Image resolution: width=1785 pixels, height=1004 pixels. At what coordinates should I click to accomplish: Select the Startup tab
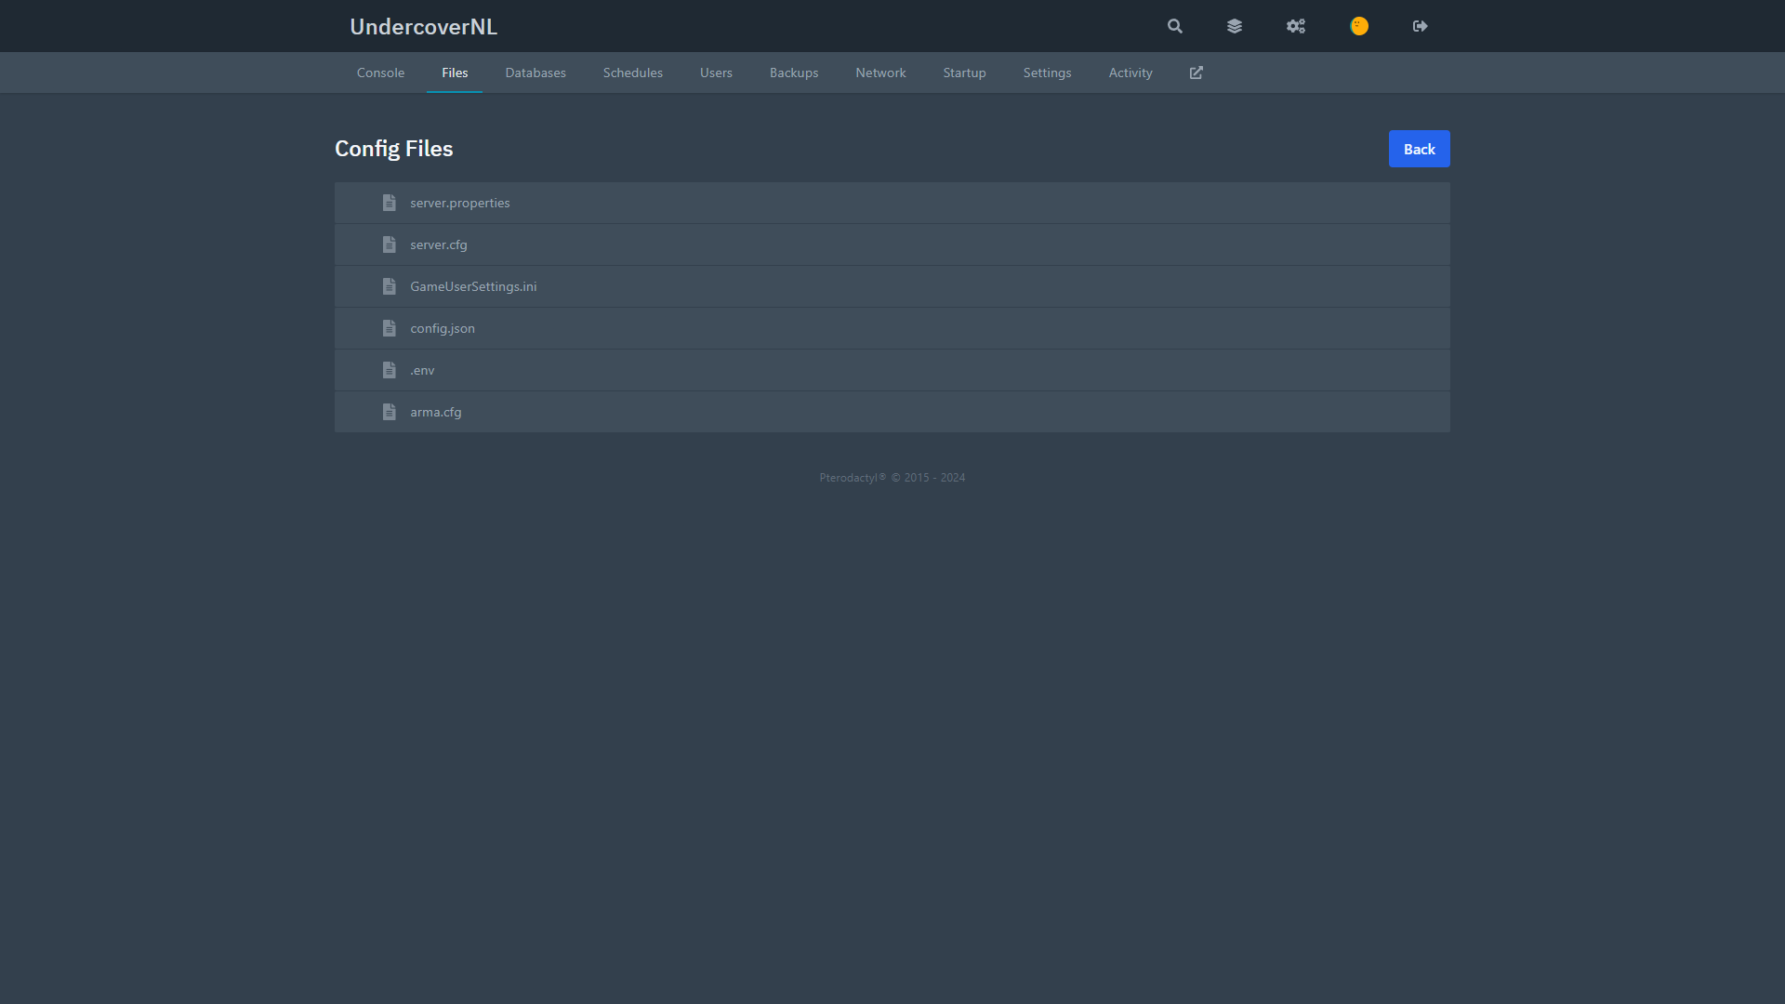tap(964, 73)
